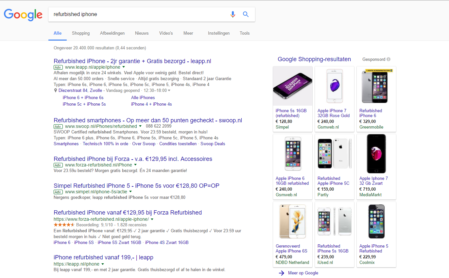Open the Refurbished iPhone leapp.nl ad headline
This screenshot has width=449, height=278.
pos(132,61)
